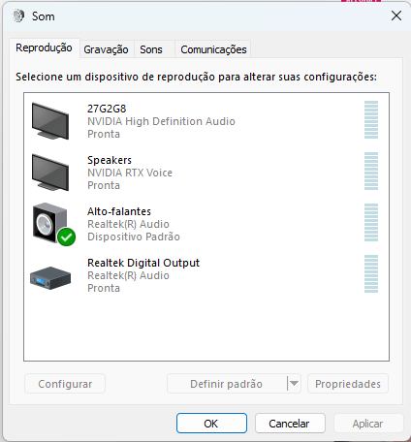
Task: Click the Propriedades button
Action: (x=348, y=384)
